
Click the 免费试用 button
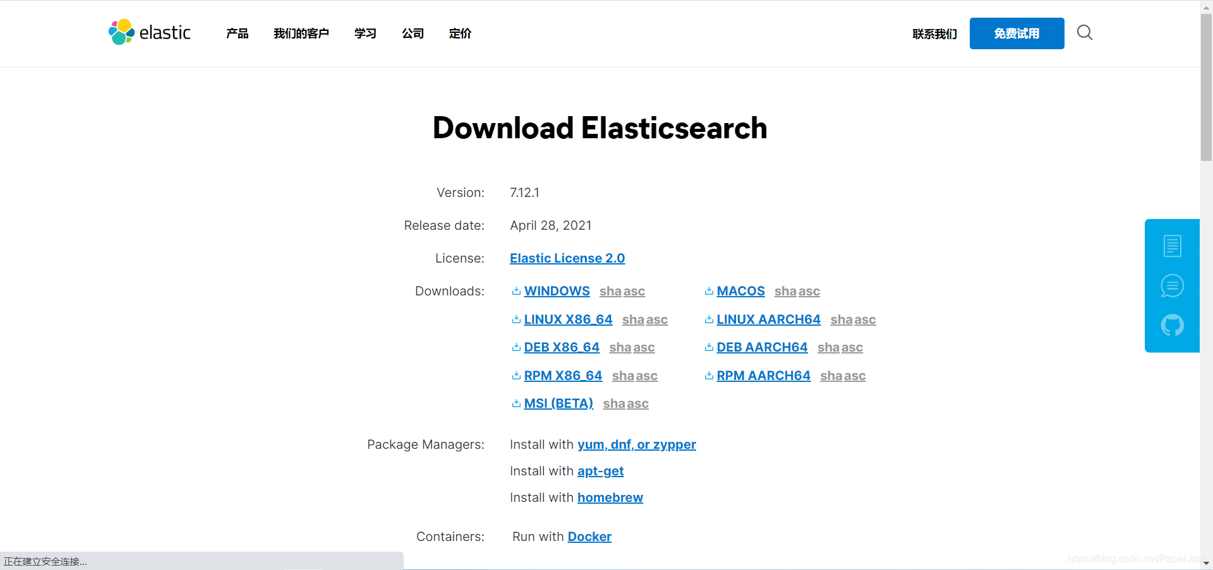[1017, 33]
